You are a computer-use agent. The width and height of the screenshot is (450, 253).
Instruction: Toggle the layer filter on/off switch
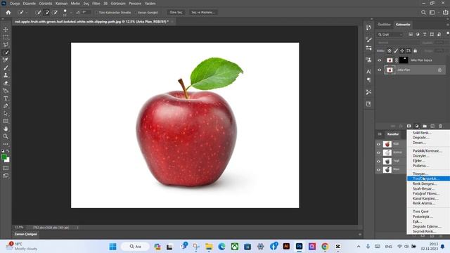(x=447, y=34)
